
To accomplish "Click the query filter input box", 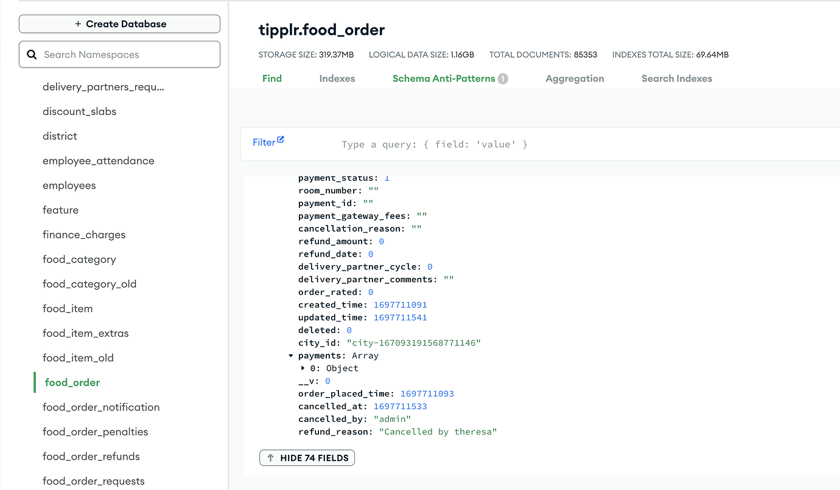I will [548, 145].
